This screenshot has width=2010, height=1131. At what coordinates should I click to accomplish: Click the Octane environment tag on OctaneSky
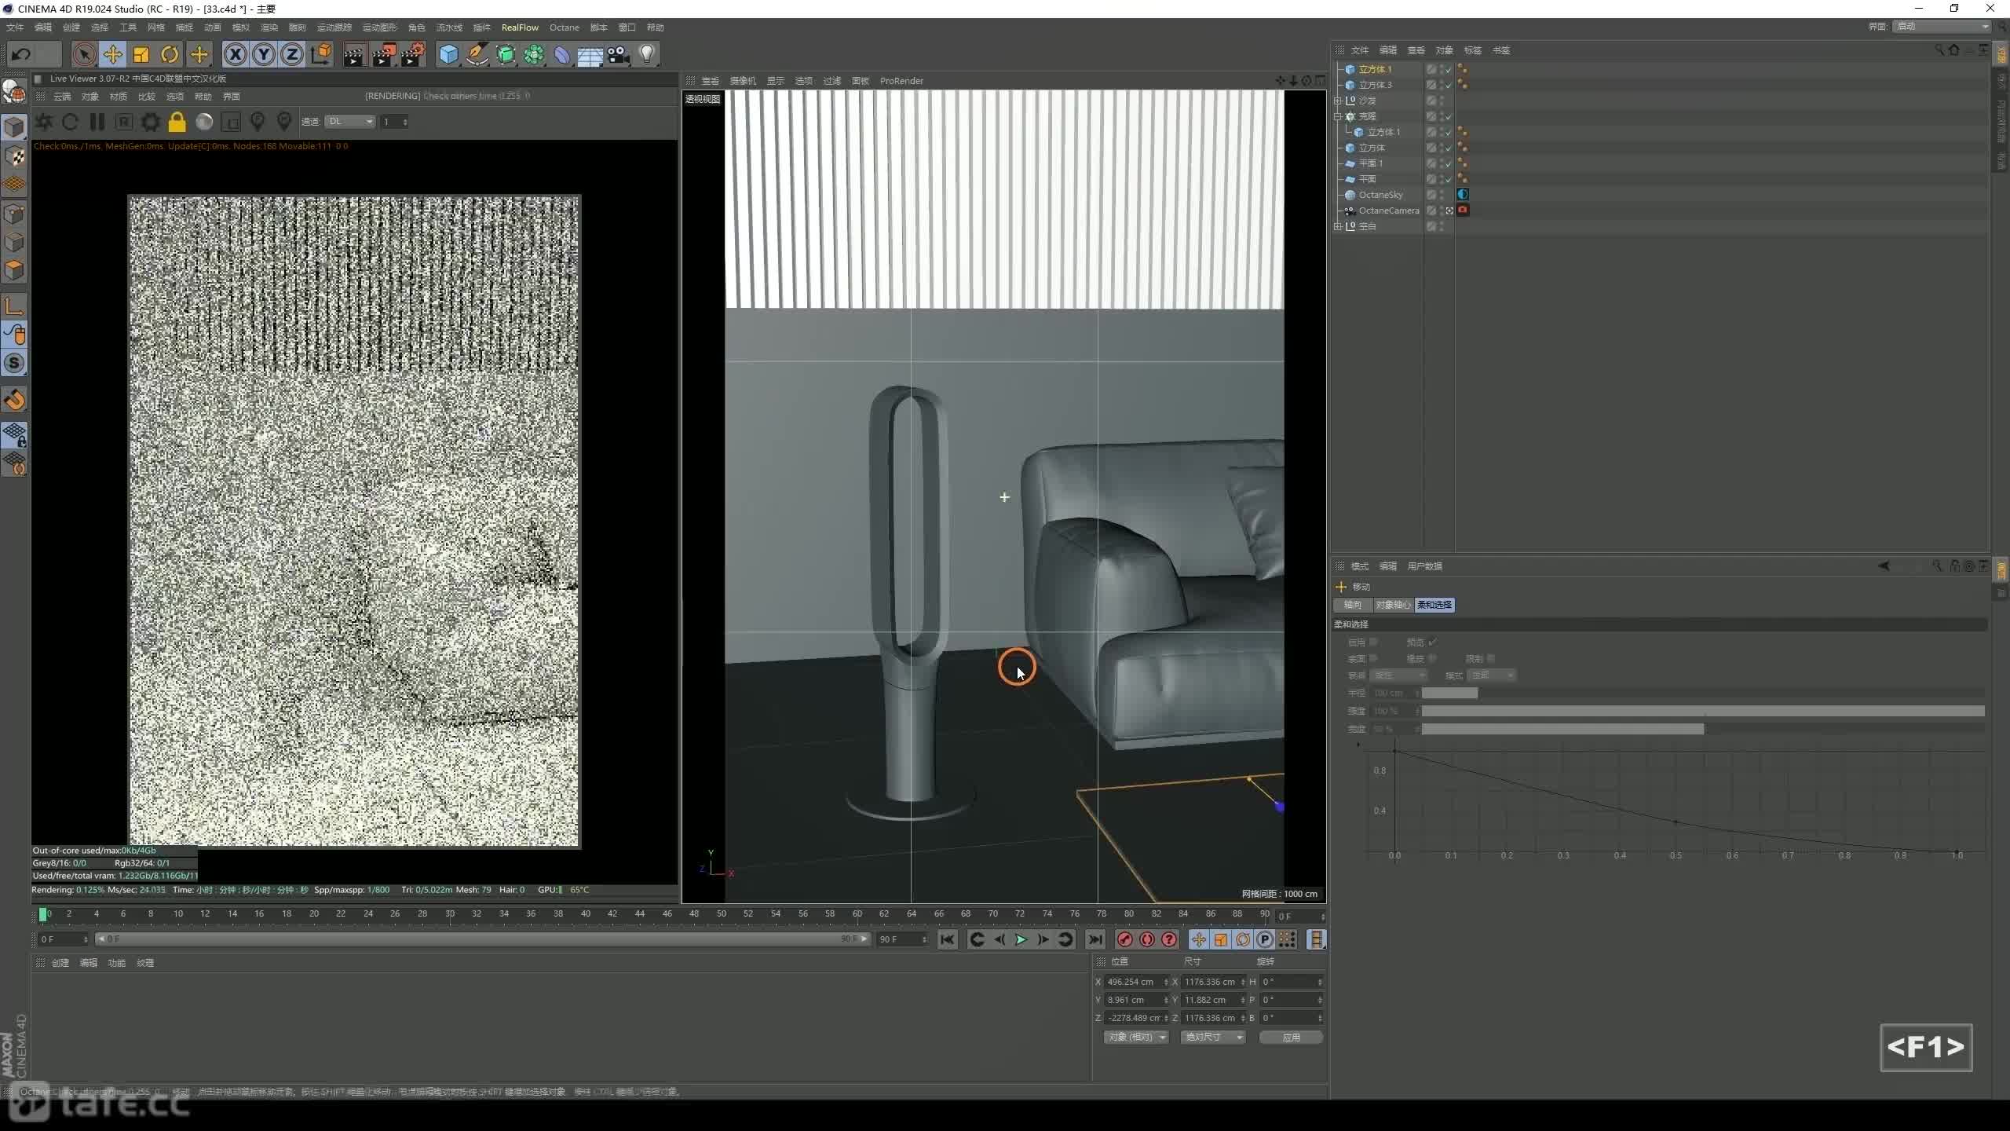[1463, 194]
